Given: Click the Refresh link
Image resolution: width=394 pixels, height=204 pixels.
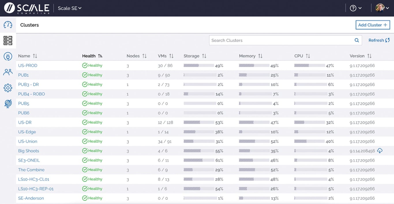Looking at the screenshot, I should [379, 40].
